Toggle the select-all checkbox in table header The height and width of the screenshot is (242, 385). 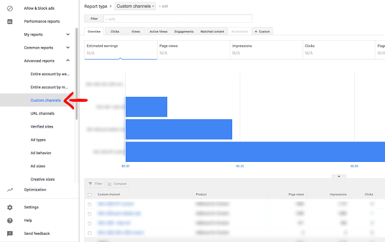90,195
